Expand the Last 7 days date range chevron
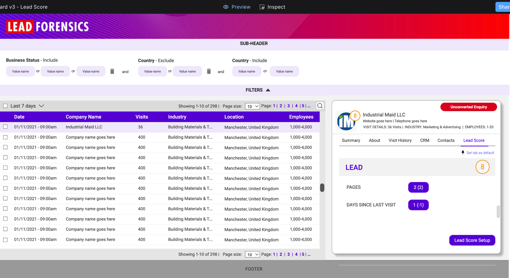This screenshot has height=278, width=510. [41, 106]
